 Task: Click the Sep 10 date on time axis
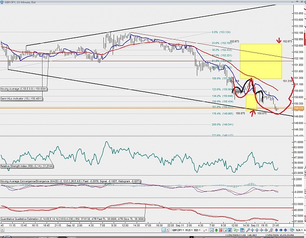[71, 225]
